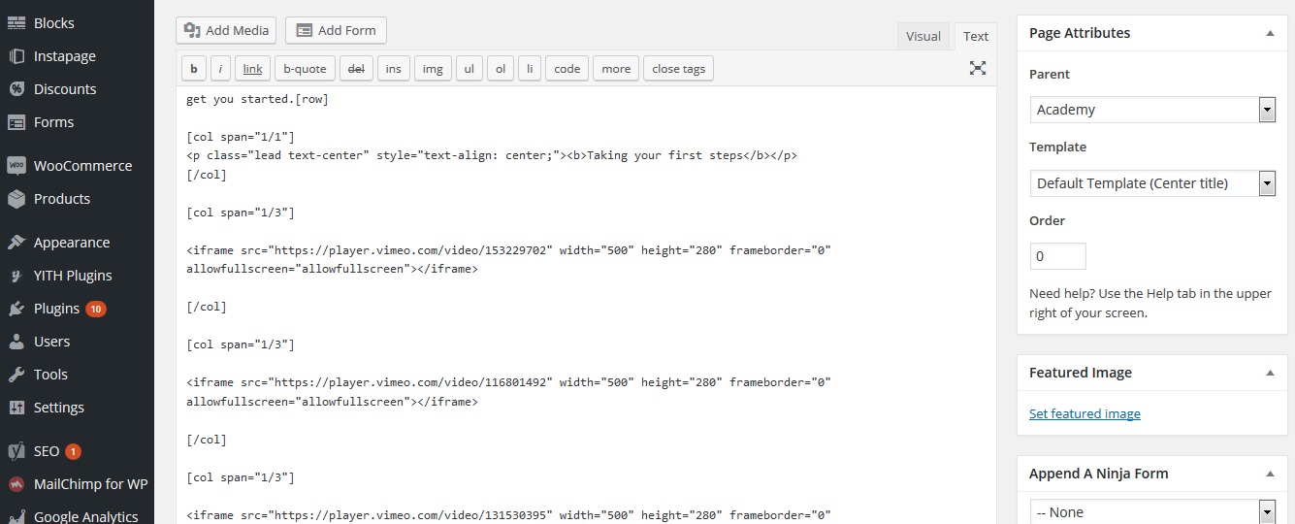Click the Yoast SEO icon
The height and width of the screenshot is (524, 1295).
pos(16,451)
